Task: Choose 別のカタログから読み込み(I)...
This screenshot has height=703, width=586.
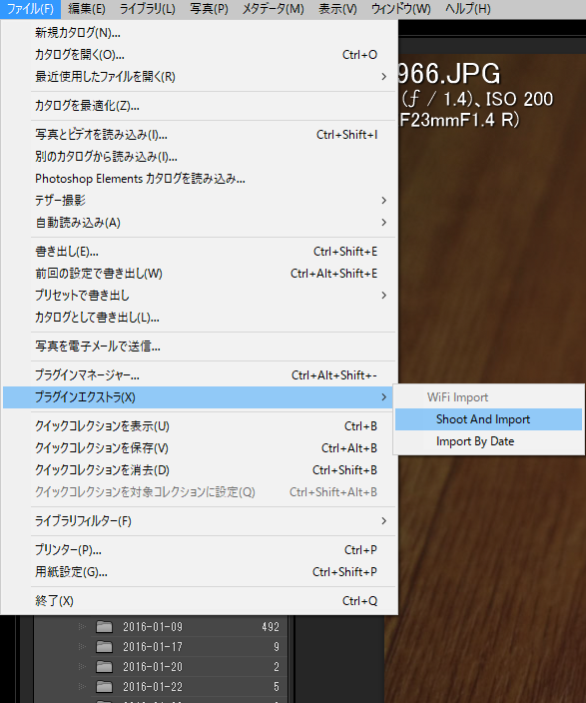Action: pos(199,157)
